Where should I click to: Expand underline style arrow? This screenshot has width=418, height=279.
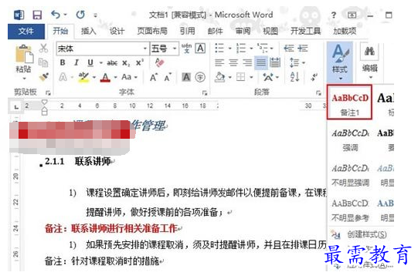pyautogui.click(x=100, y=63)
